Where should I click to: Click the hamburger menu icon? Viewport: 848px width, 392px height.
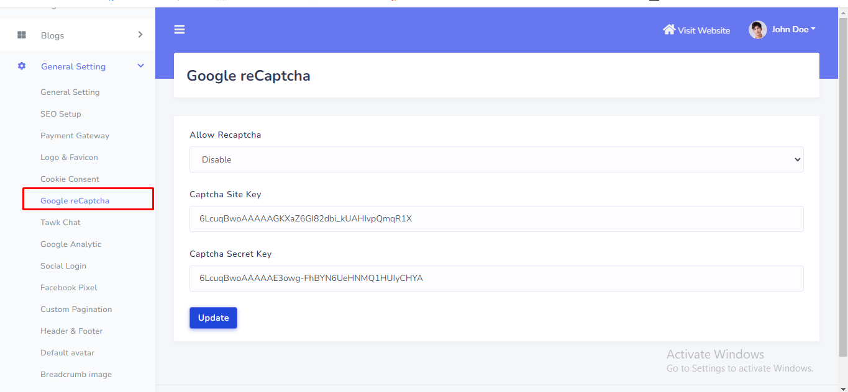point(180,29)
